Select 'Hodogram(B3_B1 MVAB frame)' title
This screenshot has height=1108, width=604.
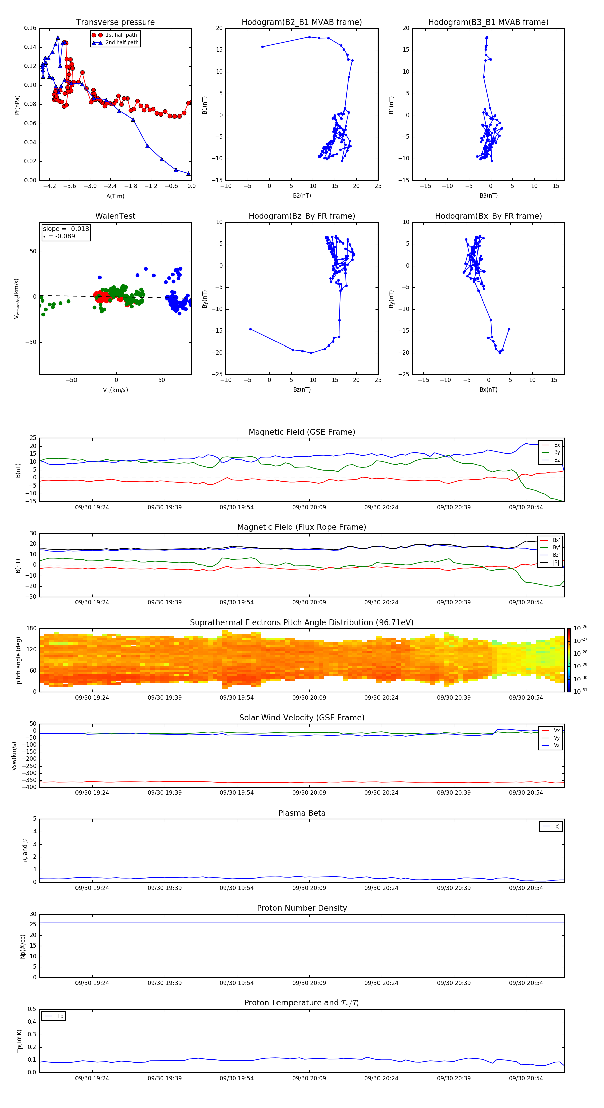(x=488, y=22)
